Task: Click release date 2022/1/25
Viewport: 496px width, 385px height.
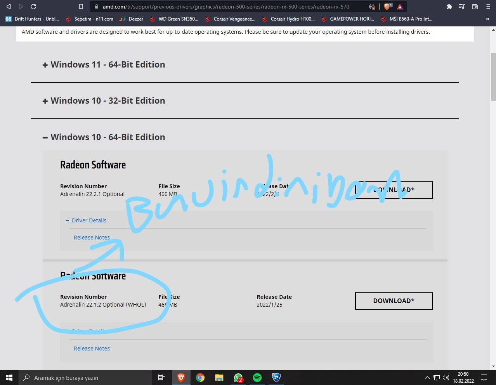Action: [x=269, y=305]
